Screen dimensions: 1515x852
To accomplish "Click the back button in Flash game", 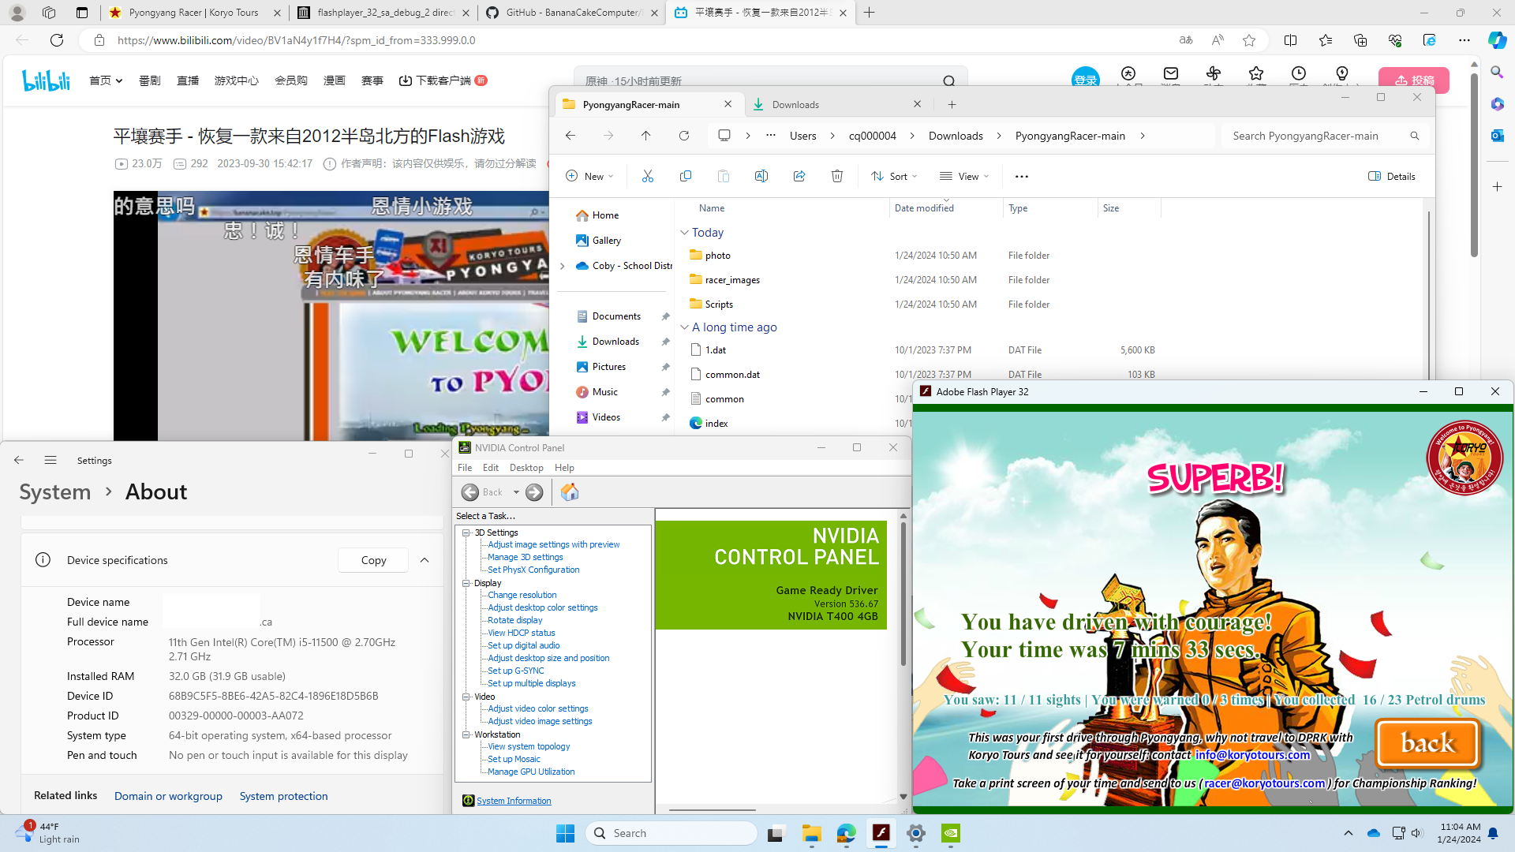I will click(1427, 743).
